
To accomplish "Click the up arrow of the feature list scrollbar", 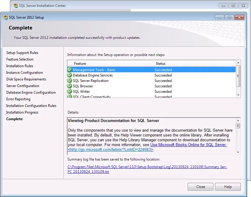I will pyautogui.click(x=238, y=63).
